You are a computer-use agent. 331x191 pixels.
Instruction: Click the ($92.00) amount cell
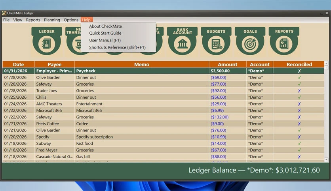click(228, 91)
